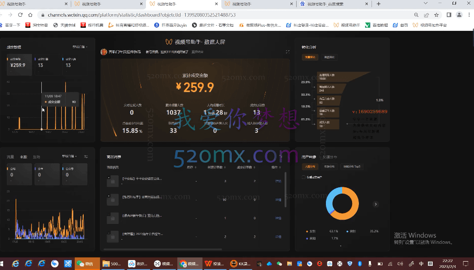474x270 pixels.
Task: Click the 1037 cumulative viewers value
Action: point(174,113)
